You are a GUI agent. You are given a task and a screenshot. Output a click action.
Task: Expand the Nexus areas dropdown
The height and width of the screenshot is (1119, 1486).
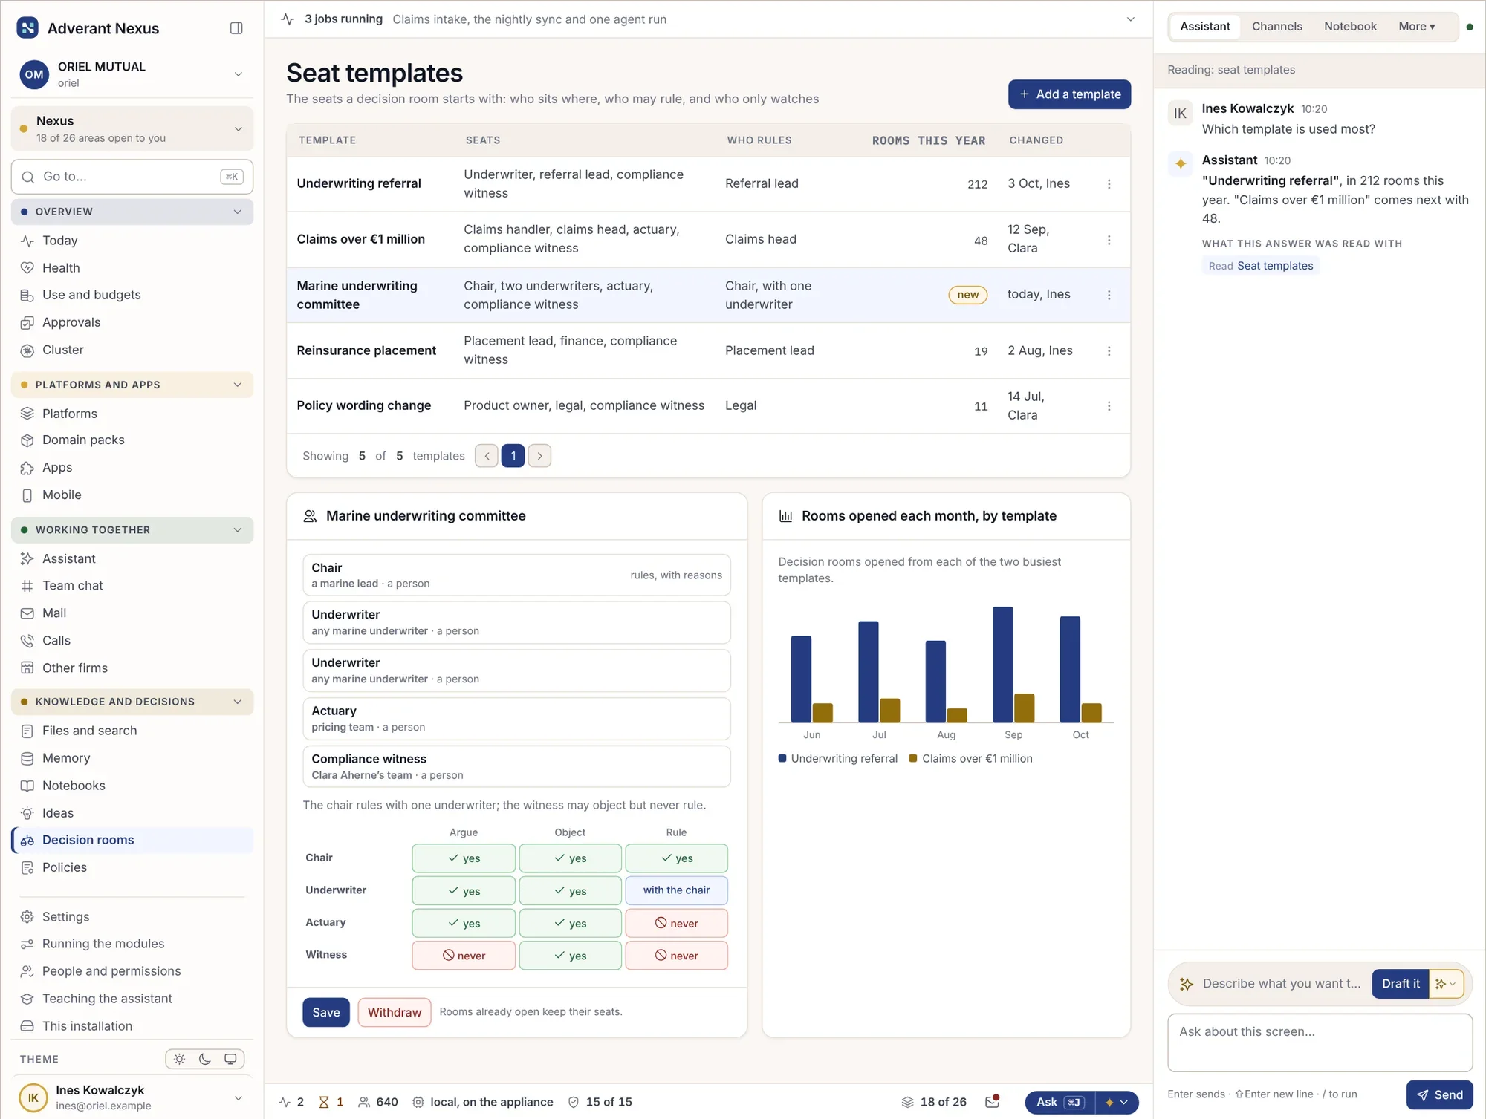(x=132, y=129)
